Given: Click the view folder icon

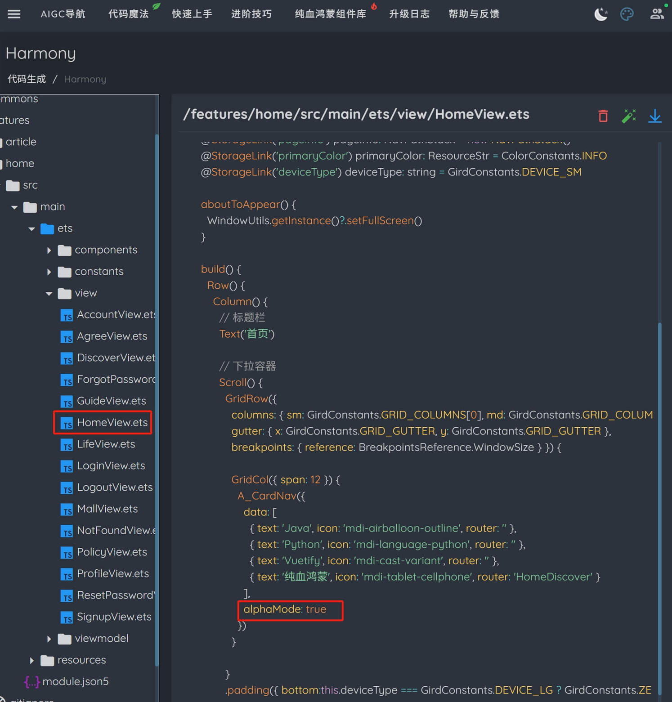Looking at the screenshot, I should 65,294.
